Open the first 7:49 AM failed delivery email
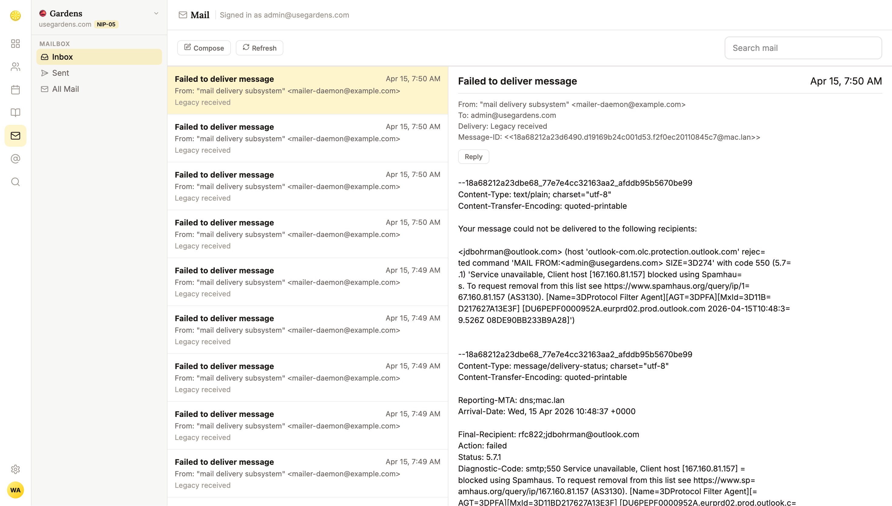The height and width of the screenshot is (506, 892). (x=307, y=282)
